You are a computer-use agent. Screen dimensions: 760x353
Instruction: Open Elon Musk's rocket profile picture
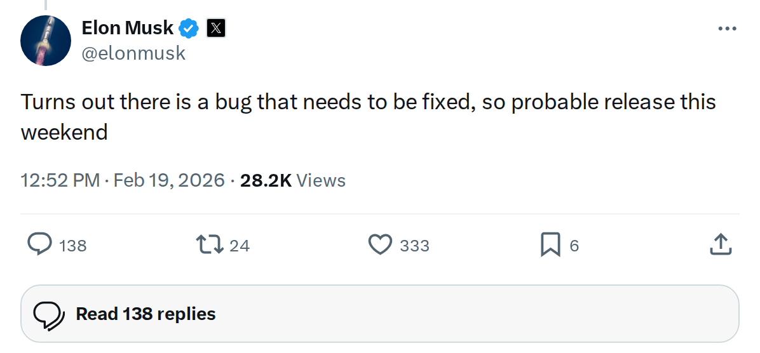pos(46,41)
